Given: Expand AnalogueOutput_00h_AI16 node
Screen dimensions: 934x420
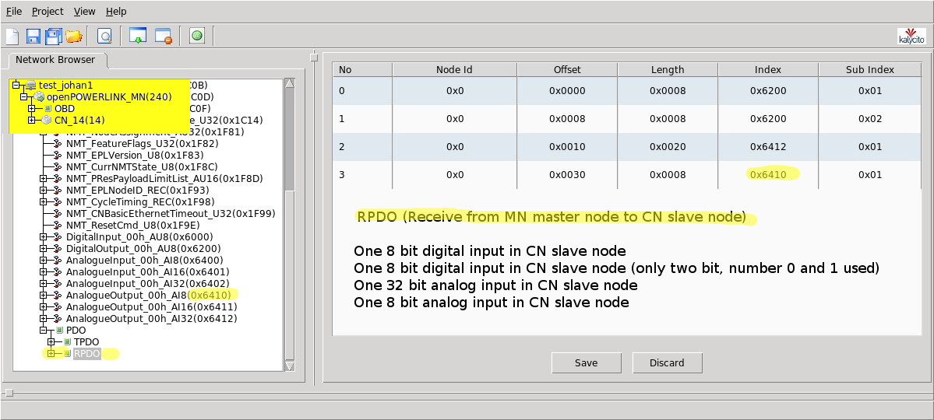Looking at the screenshot, I should coord(43,307).
